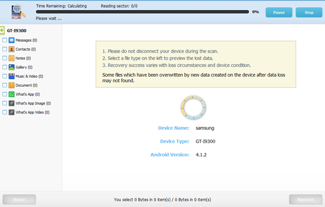Enable the Gallery checkbox
The width and height of the screenshot is (325, 207).
(x=4, y=67)
